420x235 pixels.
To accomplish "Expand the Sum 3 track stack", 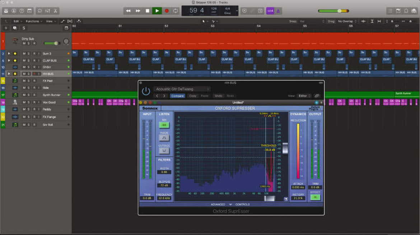I will click(x=9, y=54).
